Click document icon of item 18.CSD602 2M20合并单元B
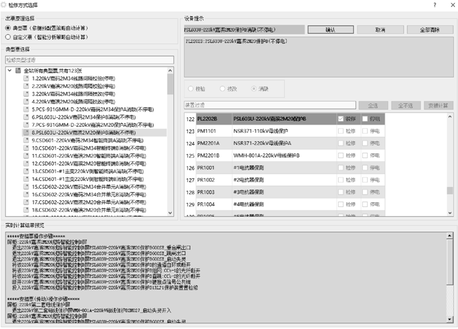This screenshot has height=329, width=458. pos(26,210)
